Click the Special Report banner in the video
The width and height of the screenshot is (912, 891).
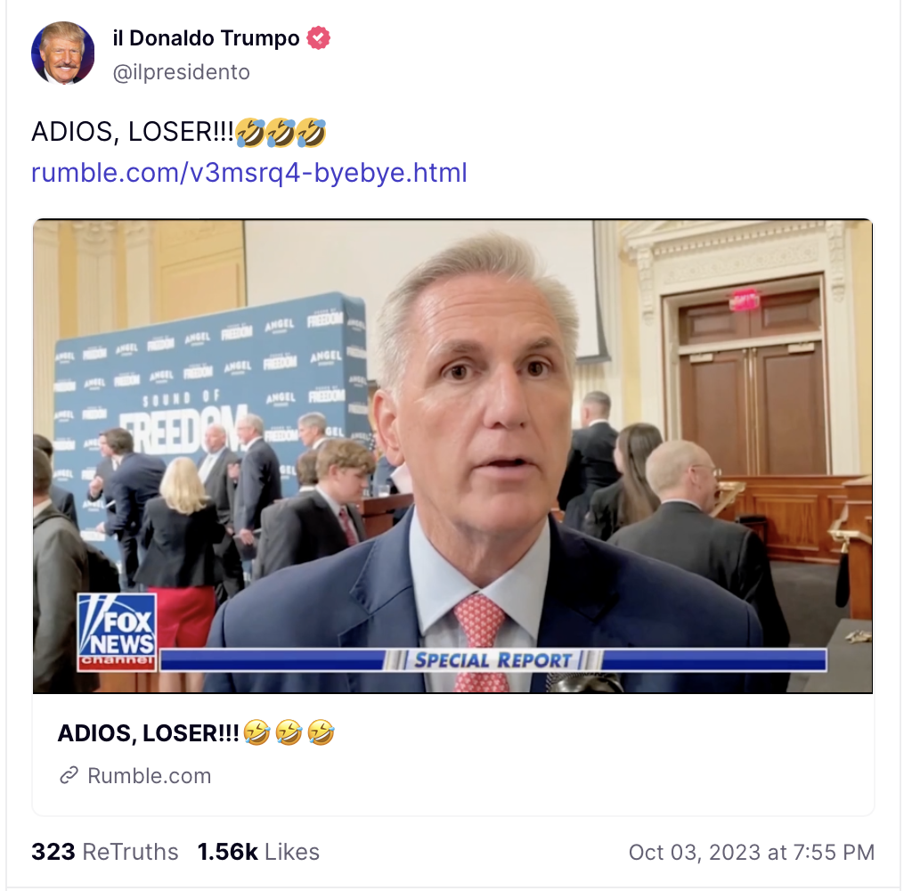[493, 660]
